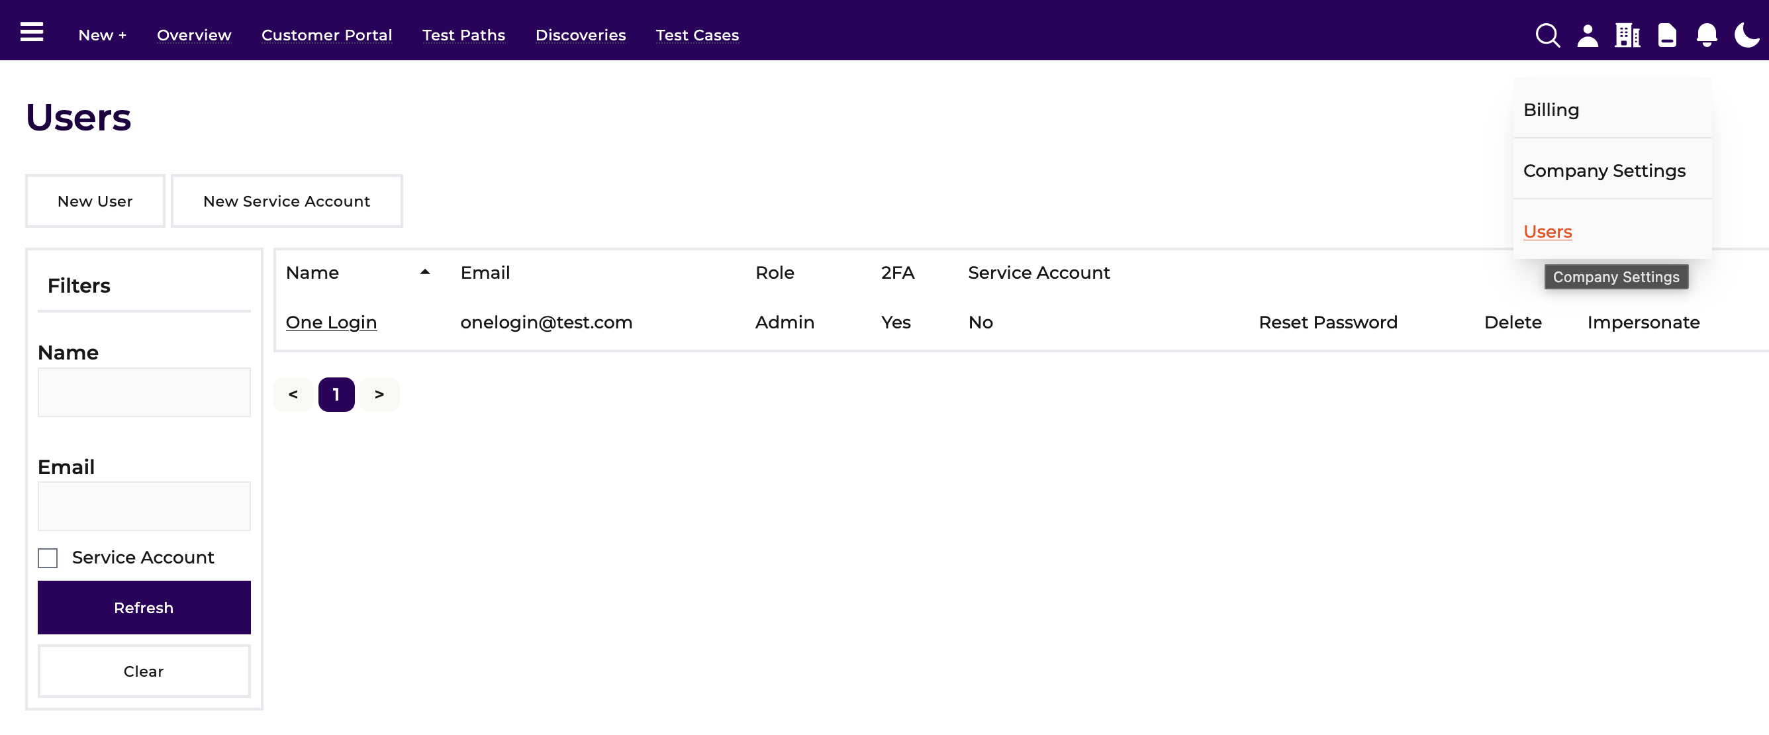Expand the New + menu
This screenshot has height=735, width=1769.
coord(103,35)
